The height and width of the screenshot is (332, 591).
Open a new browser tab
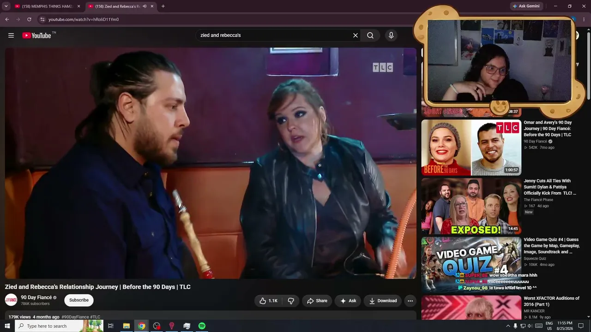163,6
